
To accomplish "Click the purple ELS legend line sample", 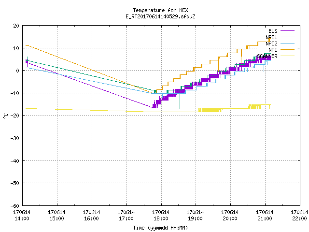I will [x=287, y=31].
